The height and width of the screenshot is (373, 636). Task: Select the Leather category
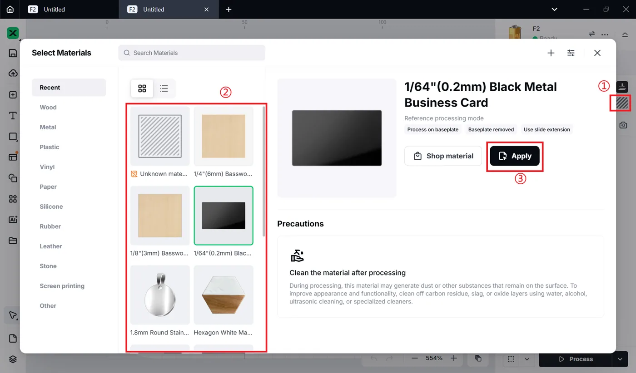pyautogui.click(x=50, y=246)
